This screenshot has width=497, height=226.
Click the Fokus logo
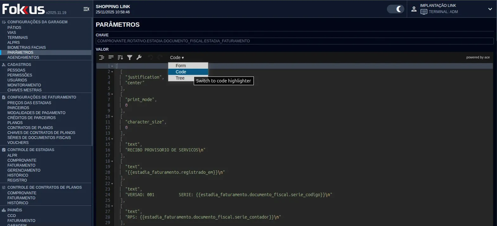pos(23,9)
